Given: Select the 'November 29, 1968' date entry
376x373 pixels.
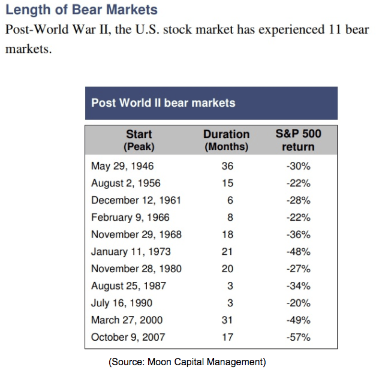Looking at the screenshot, I should (137, 234).
